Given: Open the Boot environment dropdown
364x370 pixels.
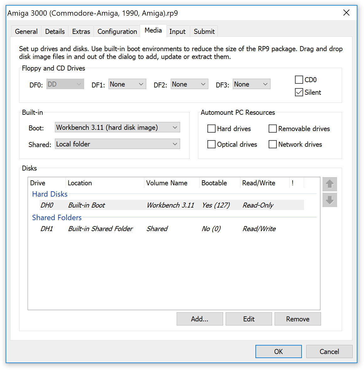Looking at the screenshot, I should pyautogui.click(x=117, y=127).
